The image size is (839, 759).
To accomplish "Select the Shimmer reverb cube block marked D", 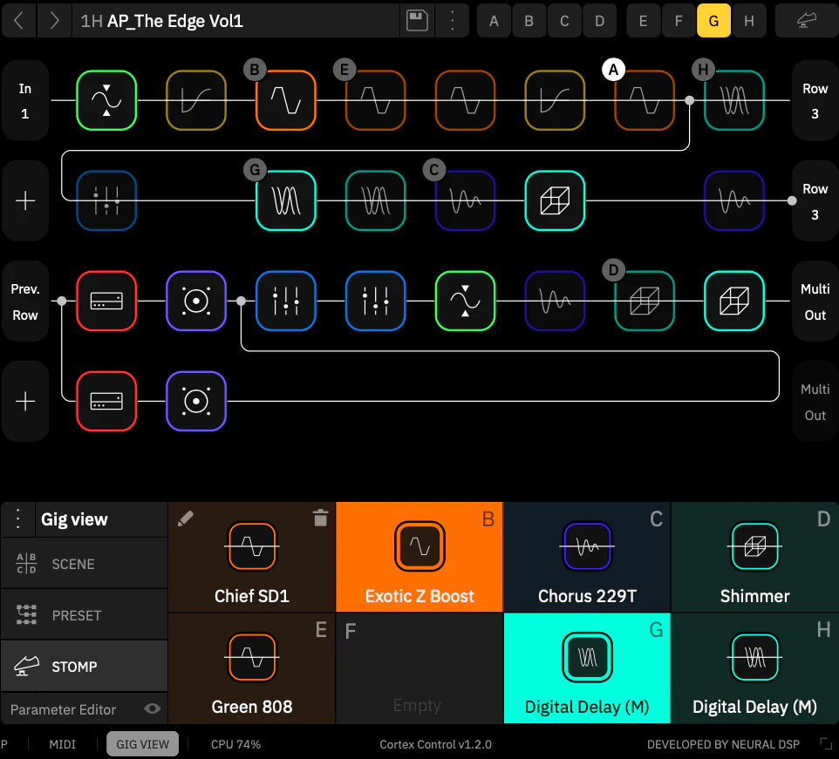I will [x=754, y=556].
